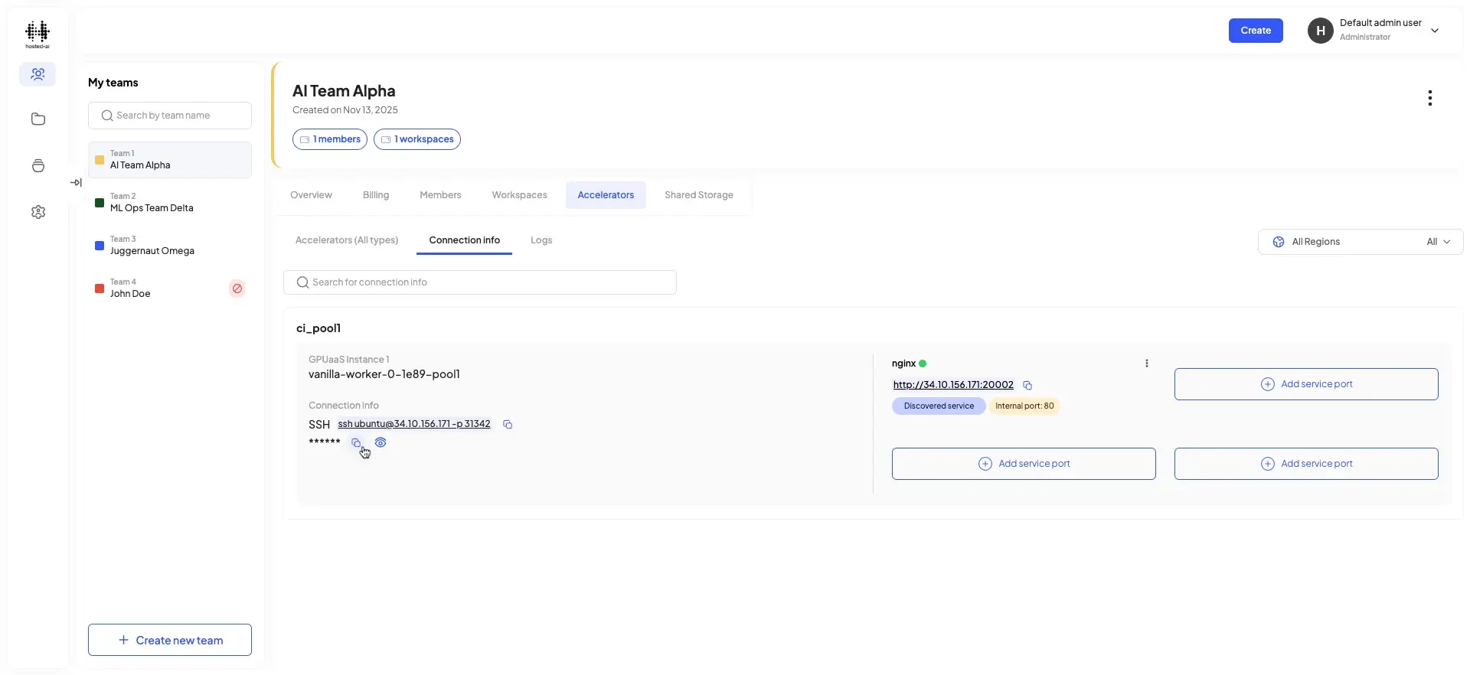Click the blocked icon beside John Doe
Screen dimensions: 1470x675
[x=237, y=289]
